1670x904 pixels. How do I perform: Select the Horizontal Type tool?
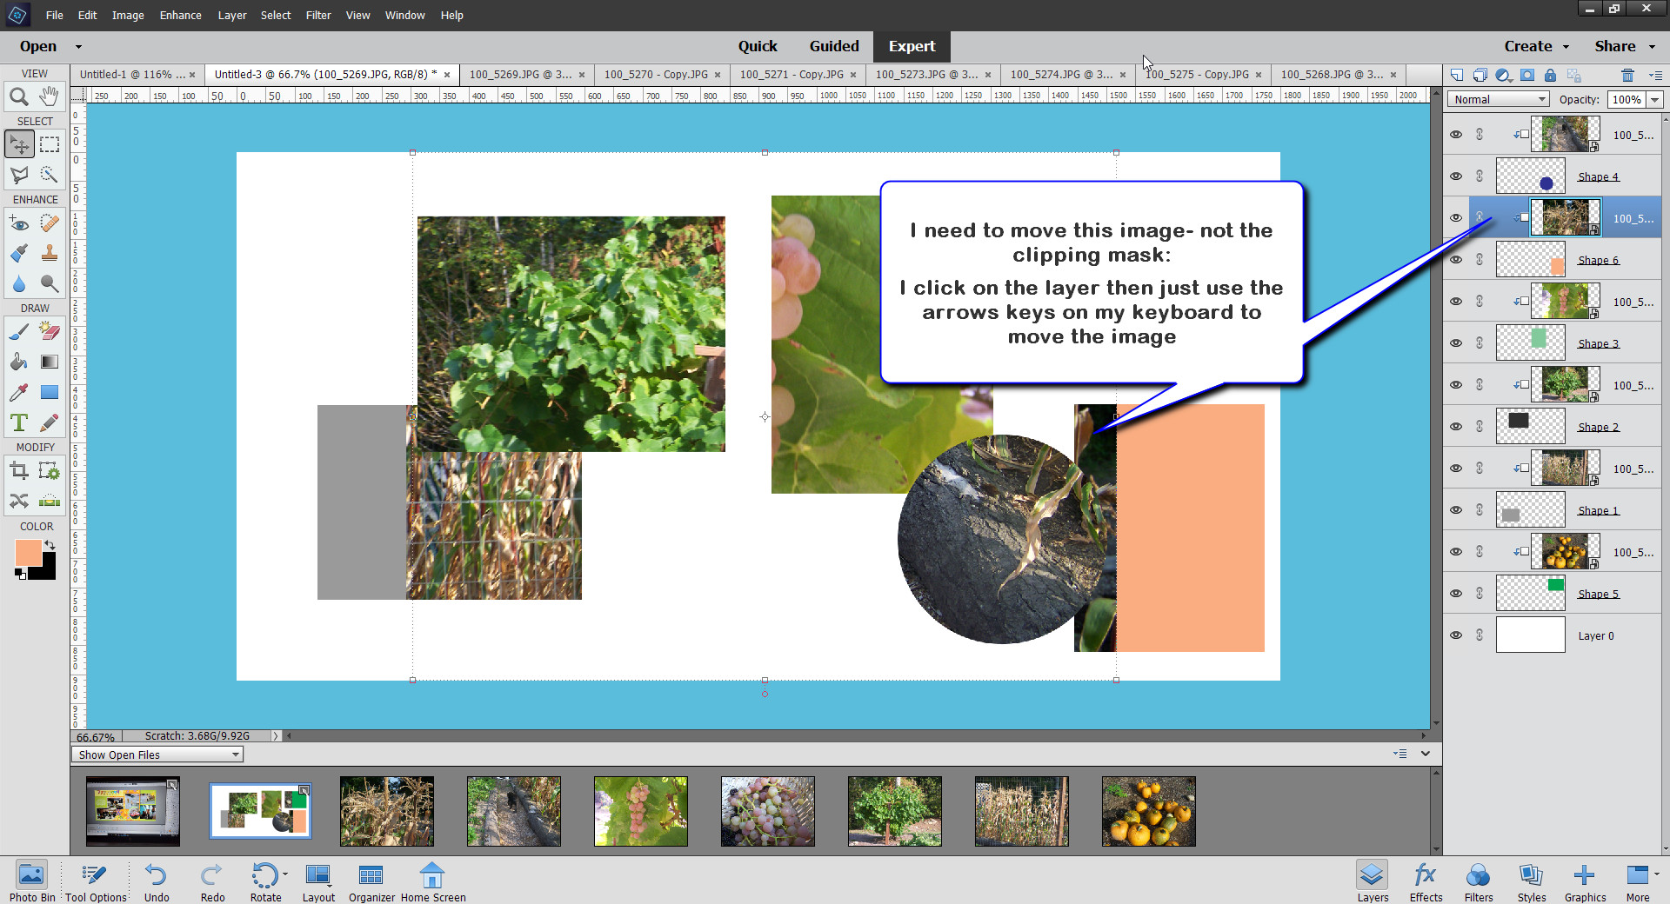tap(19, 423)
